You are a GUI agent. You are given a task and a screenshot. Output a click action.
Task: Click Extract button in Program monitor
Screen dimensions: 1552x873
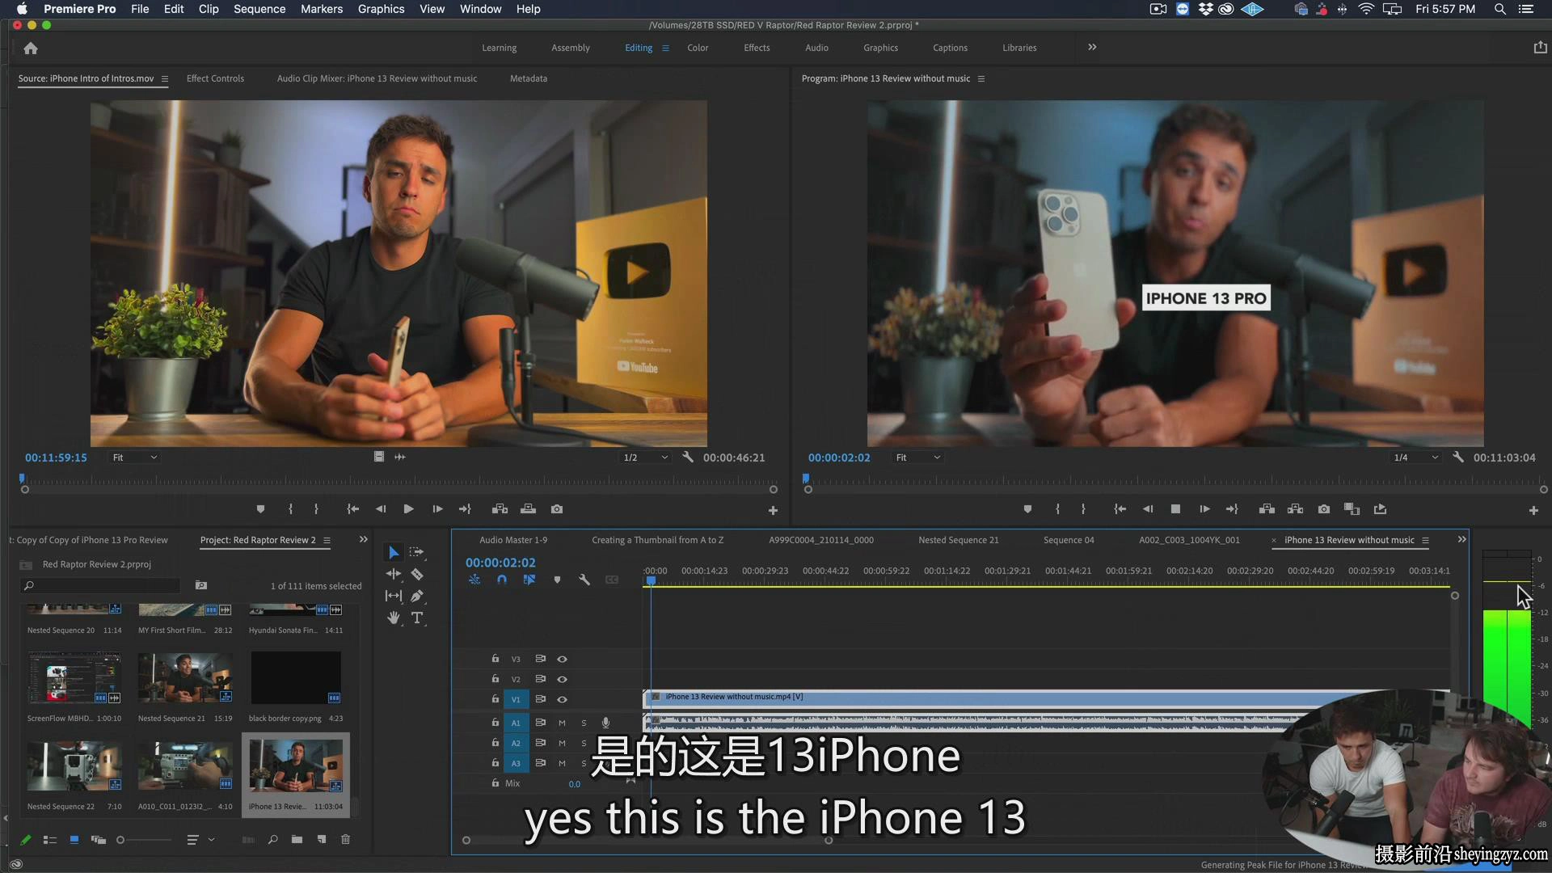[1296, 509]
